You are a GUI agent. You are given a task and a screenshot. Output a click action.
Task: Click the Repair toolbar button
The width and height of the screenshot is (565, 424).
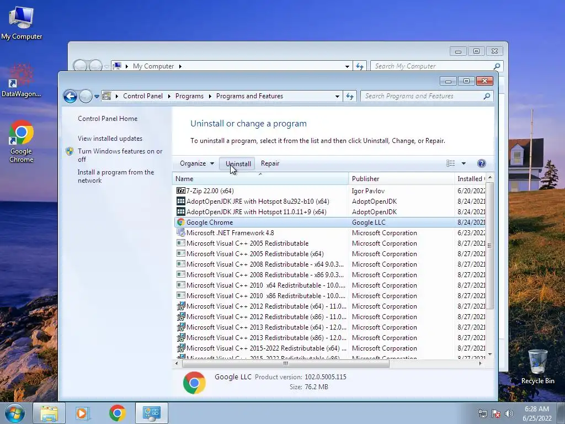coord(270,163)
